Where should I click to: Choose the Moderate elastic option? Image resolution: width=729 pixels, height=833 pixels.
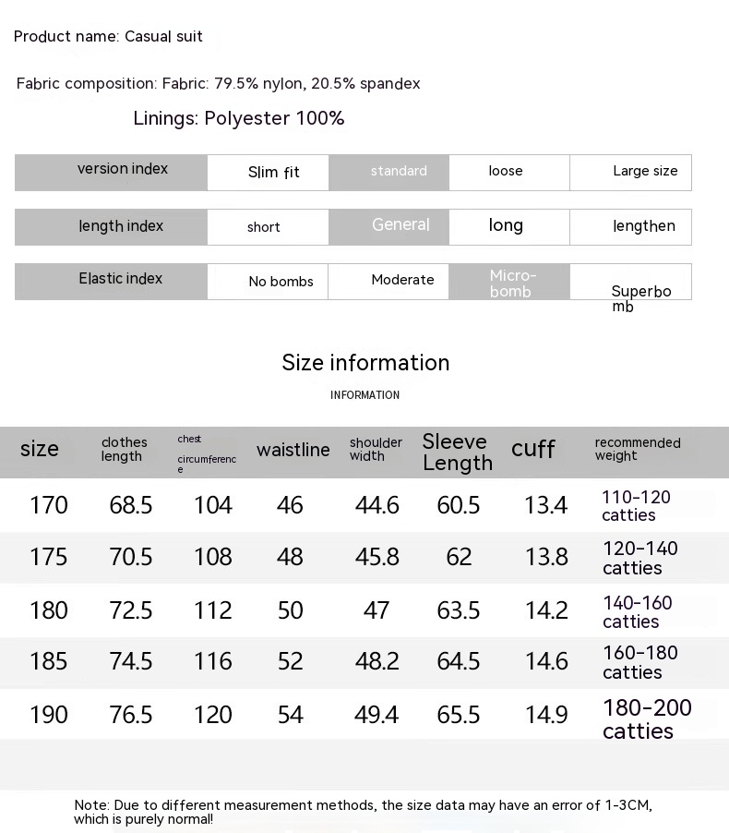point(402,280)
